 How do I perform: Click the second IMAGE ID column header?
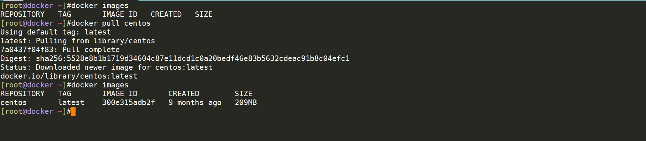point(120,94)
